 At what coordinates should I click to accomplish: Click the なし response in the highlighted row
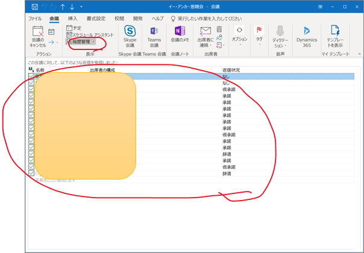pos(226,77)
